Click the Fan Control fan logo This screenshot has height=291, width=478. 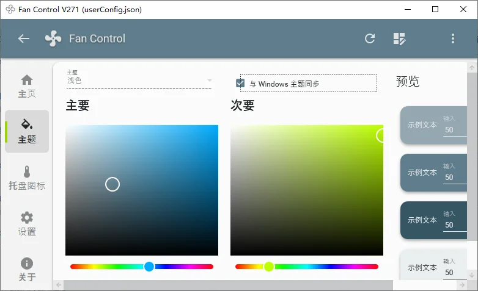[53, 38]
